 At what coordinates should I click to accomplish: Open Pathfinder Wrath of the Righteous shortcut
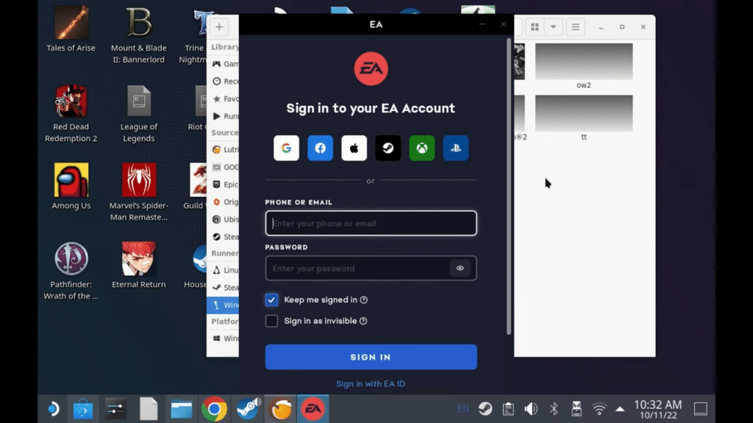(x=71, y=270)
